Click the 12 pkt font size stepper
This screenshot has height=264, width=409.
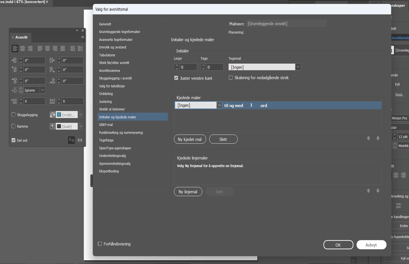pos(394,137)
